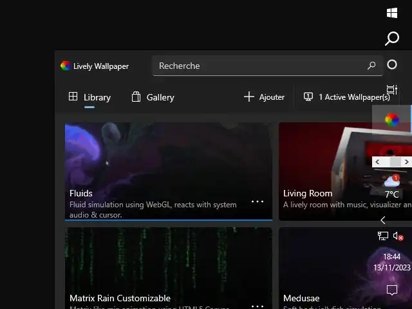Screen dimensions: 412x309
Task: Open the Gallery tab
Action: 153,97
